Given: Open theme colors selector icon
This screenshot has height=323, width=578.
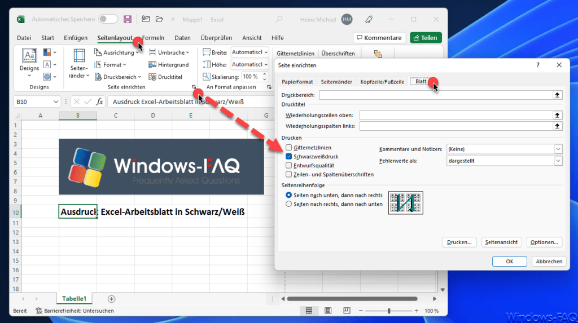Looking at the screenshot, I should (50, 52).
